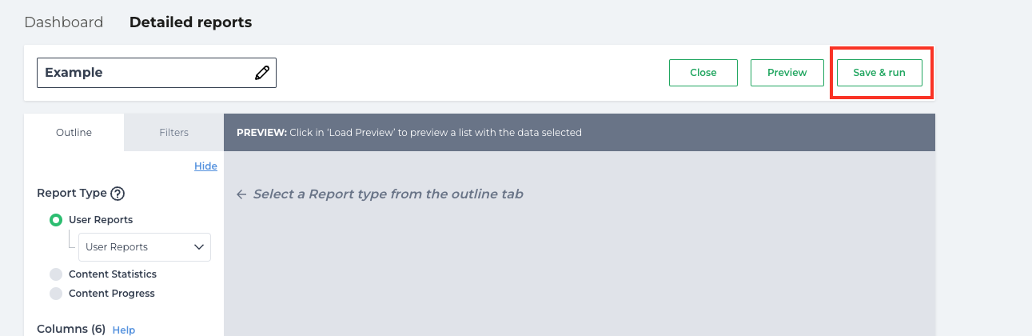Open the Report Type help question mark
This screenshot has height=336, width=1032.
[x=118, y=193]
